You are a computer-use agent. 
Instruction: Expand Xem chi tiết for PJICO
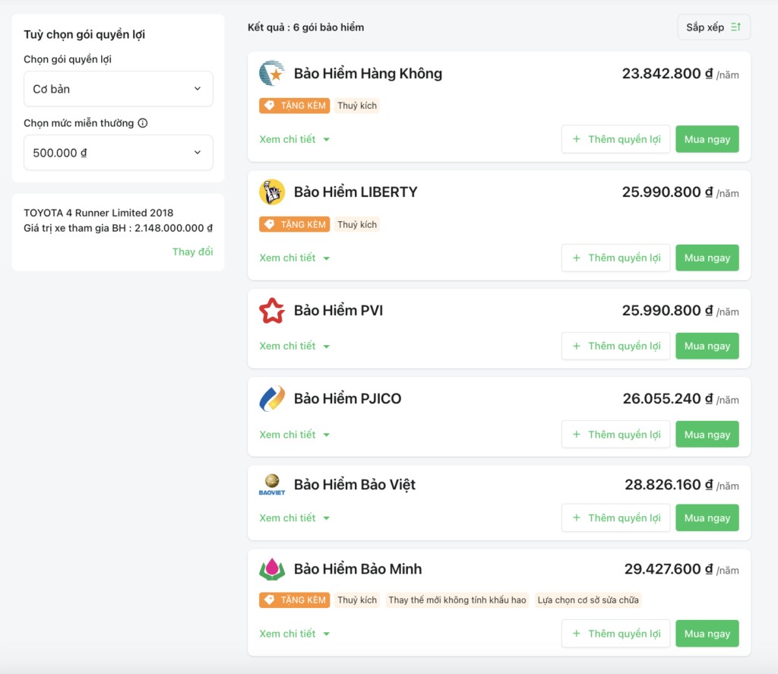[295, 435]
